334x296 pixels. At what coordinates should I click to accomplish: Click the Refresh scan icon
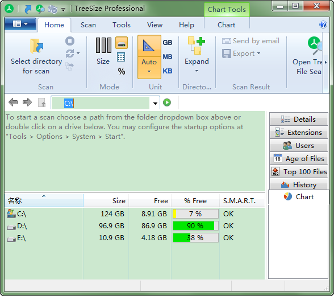pyautogui.click(x=70, y=54)
